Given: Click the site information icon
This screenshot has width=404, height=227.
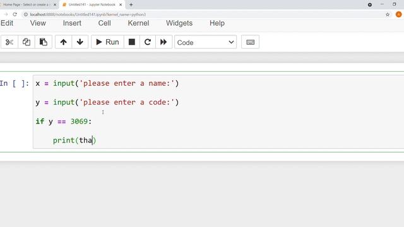Looking at the screenshot, I should 26,15.
